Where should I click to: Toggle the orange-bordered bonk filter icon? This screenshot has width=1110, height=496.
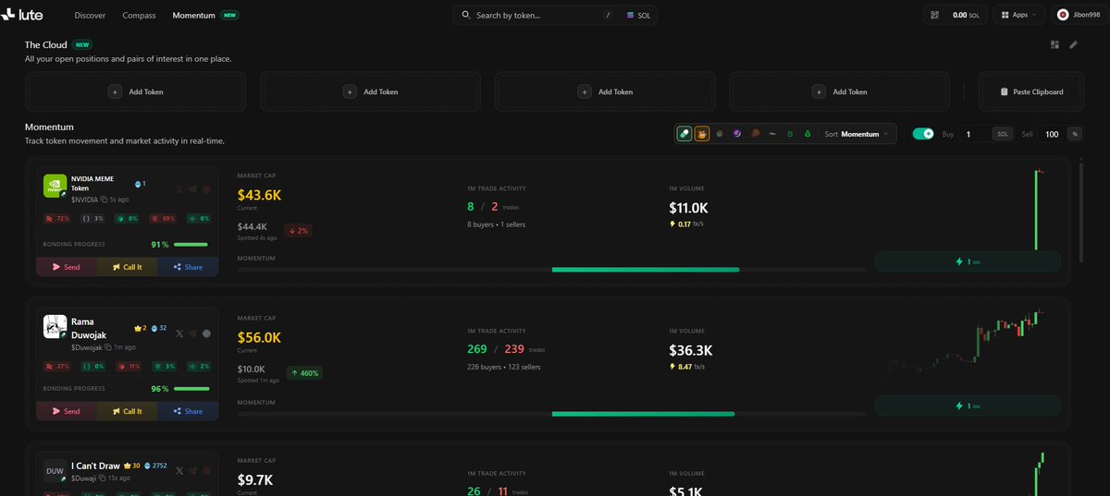[702, 134]
